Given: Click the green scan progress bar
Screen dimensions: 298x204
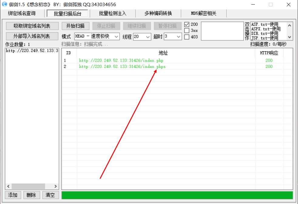Looking at the screenshot, I should point(177,195).
